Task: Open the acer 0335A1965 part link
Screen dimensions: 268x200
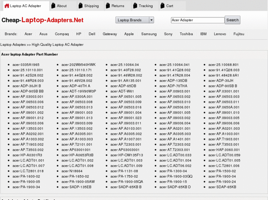Action: (x=26, y=65)
